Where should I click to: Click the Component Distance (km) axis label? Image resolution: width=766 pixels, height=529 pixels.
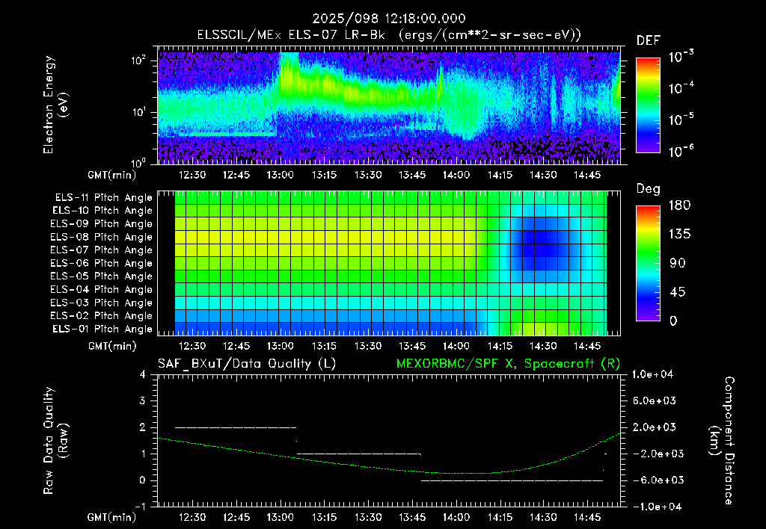pos(722,441)
